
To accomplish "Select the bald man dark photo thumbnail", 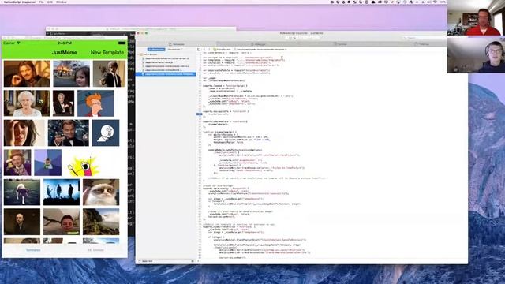I will point(22,222).
